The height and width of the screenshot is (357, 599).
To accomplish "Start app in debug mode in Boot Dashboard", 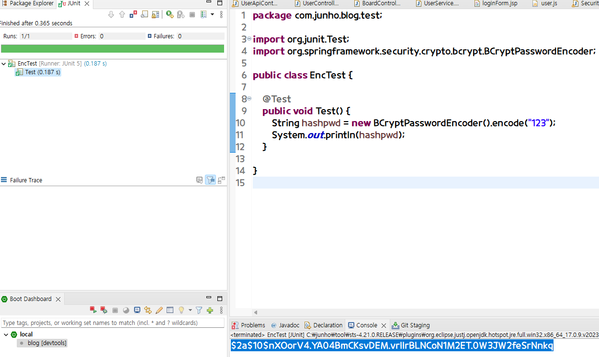I will tap(104, 310).
